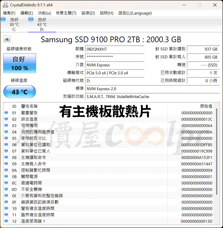Open the 檔案(F) menu
This screenshot has height=228, width=223.
[x=9, y=13]
